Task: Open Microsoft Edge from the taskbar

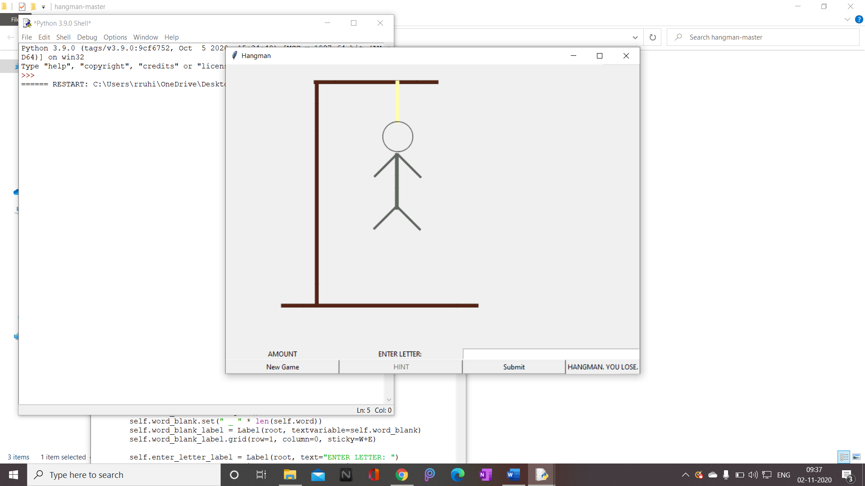Action: pos(458,475)
